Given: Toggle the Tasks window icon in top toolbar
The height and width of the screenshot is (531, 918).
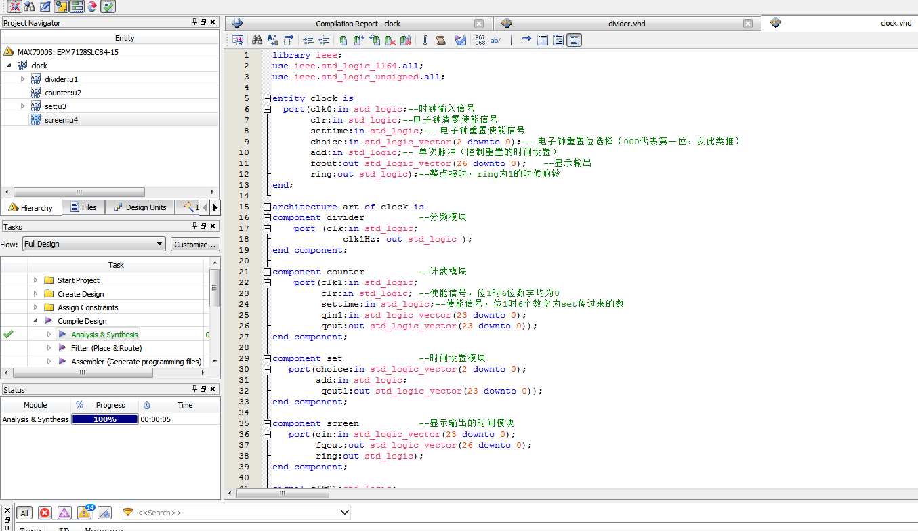Looking at the screenshot, I should (x=77, y=7).
